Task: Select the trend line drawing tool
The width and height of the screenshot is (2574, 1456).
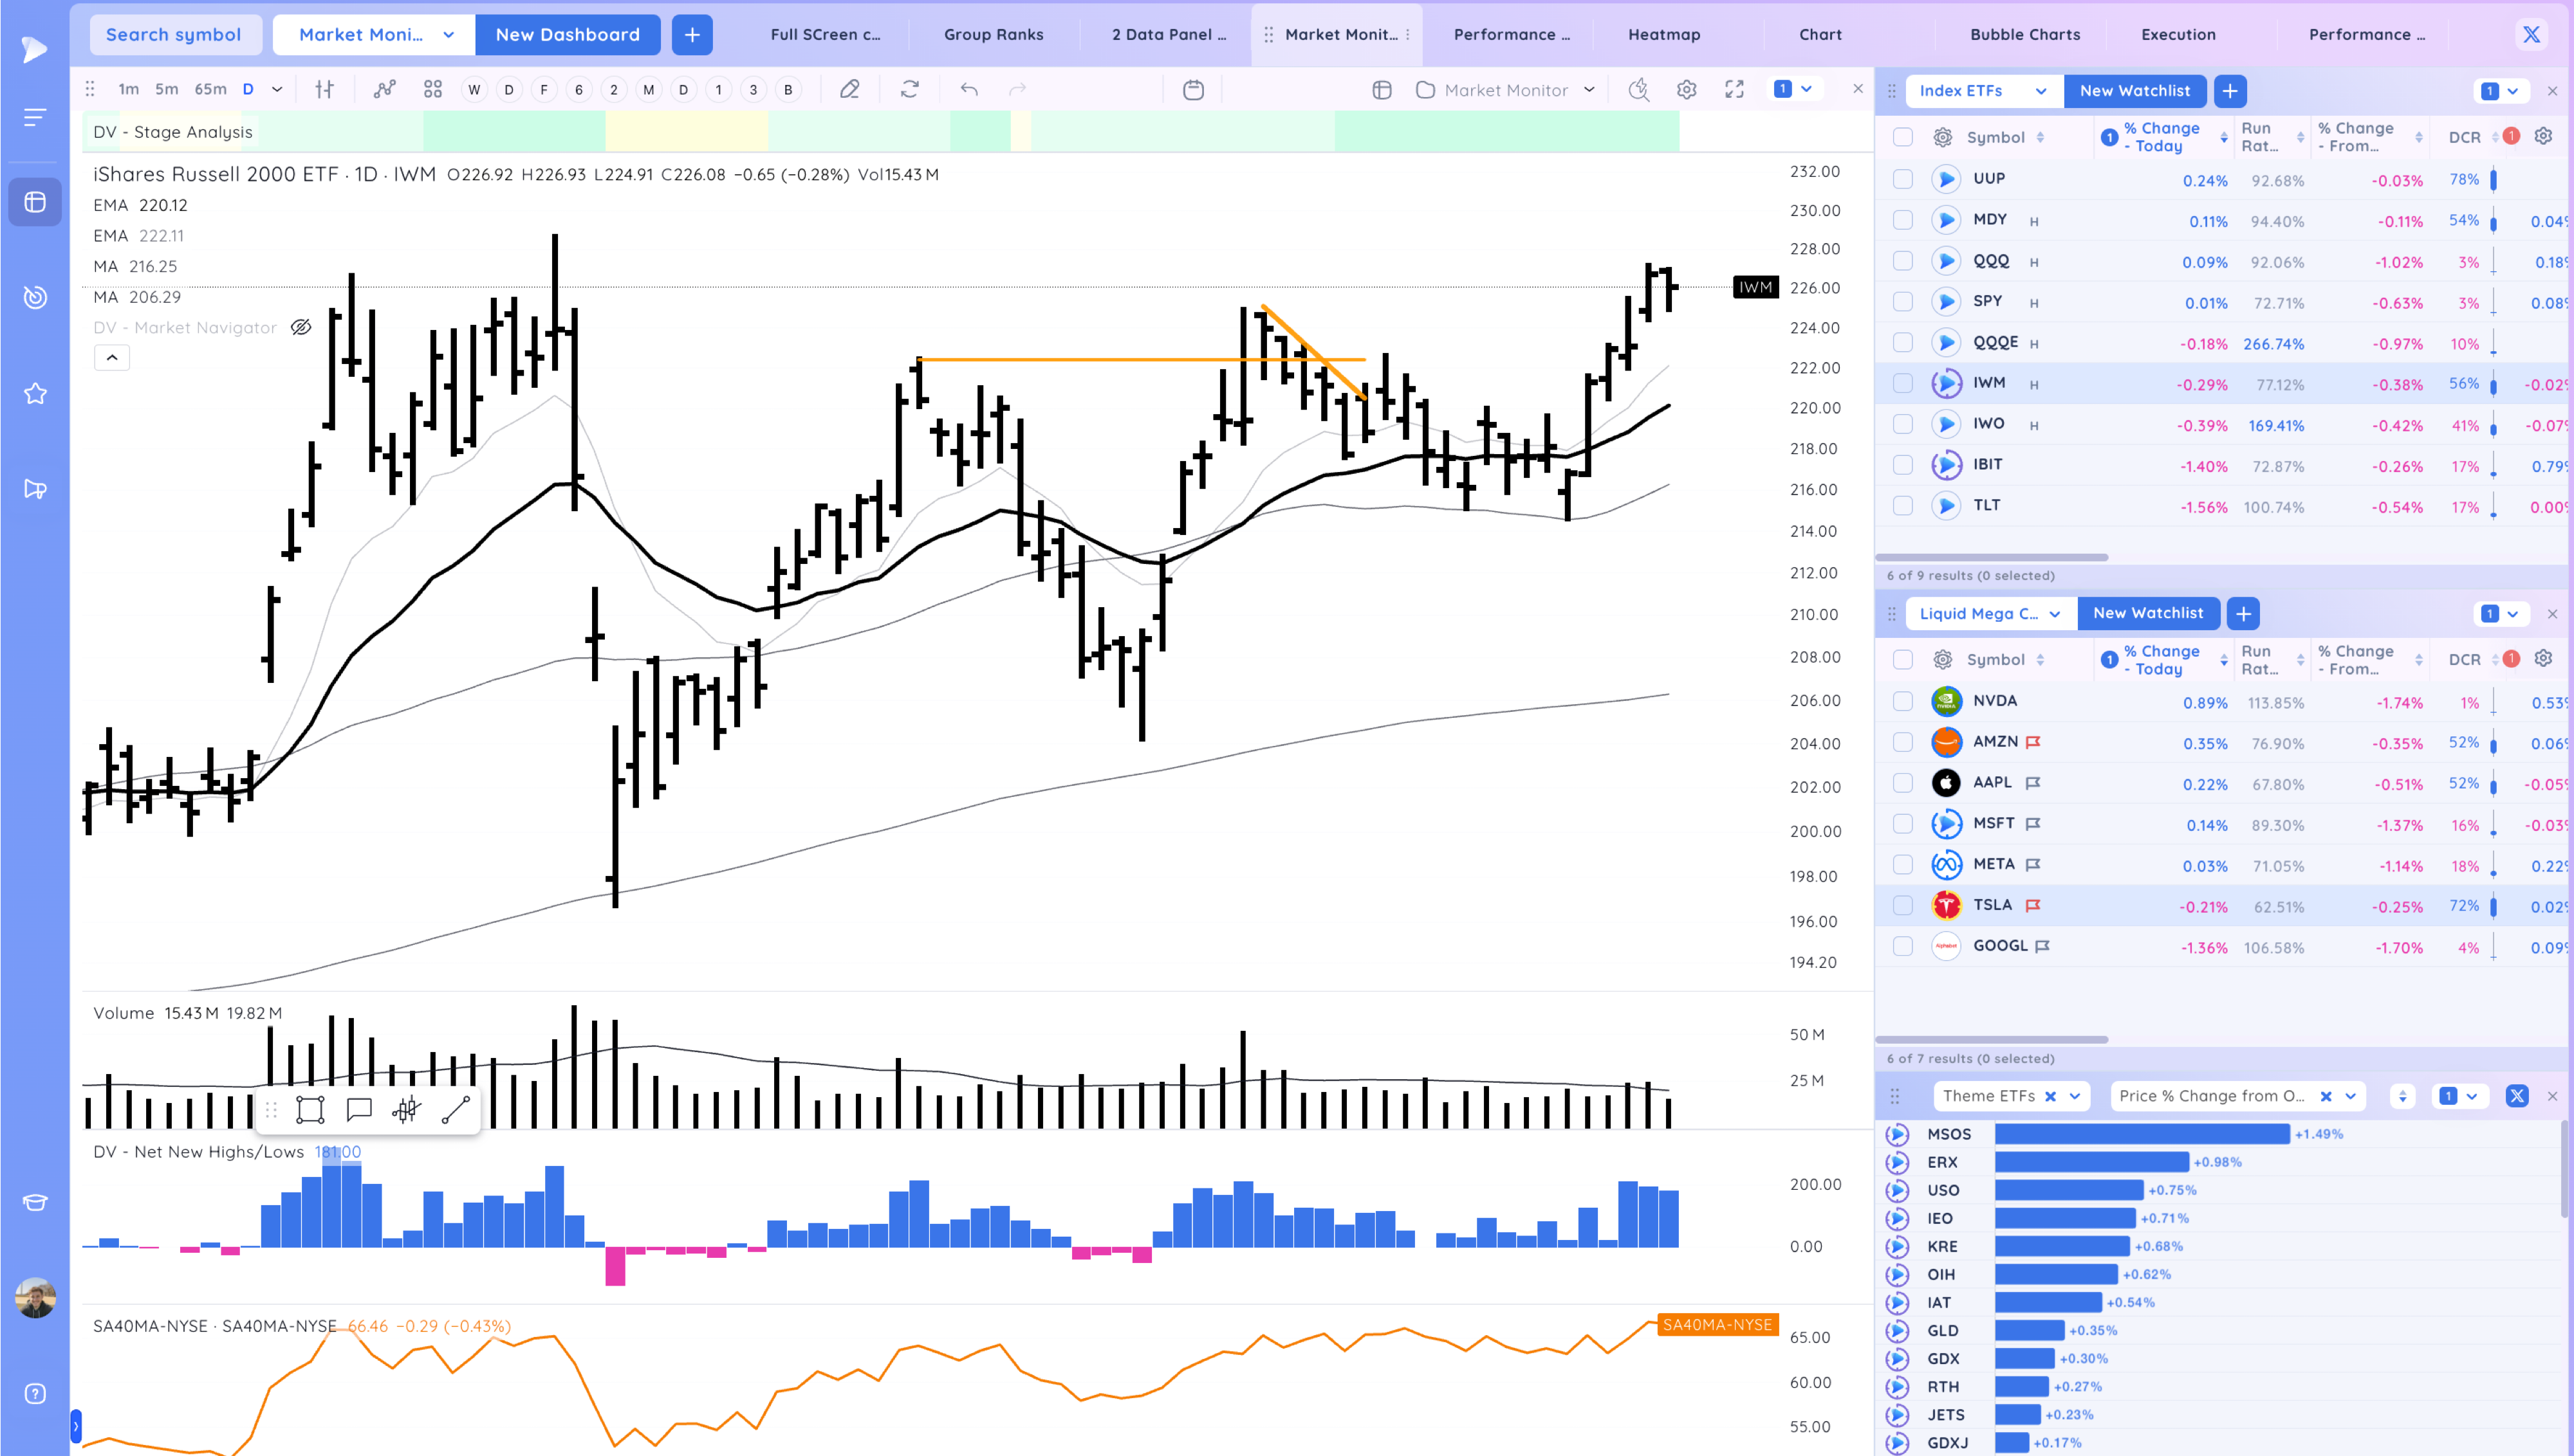Action: point(455,1110)
